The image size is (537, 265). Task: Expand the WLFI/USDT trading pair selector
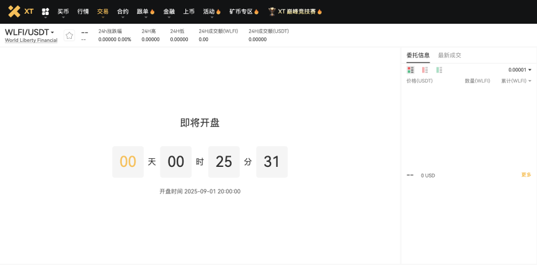(29, 32)
